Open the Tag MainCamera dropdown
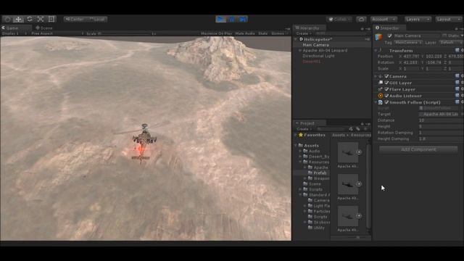Screen dimensions: 464x261 (408, 43)
